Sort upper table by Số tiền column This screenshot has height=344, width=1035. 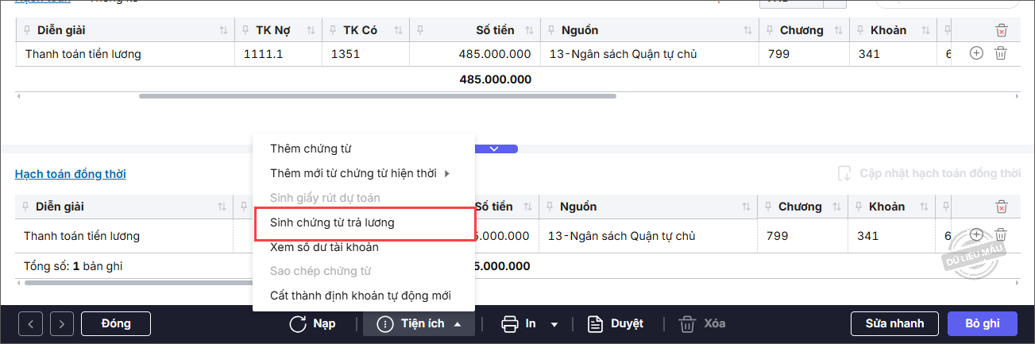527,31
